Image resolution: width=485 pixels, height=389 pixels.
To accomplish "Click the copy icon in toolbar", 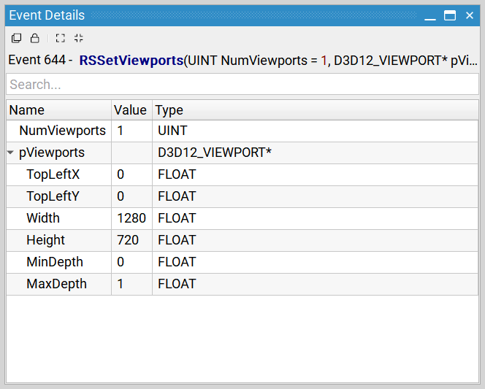I will 17,38.
